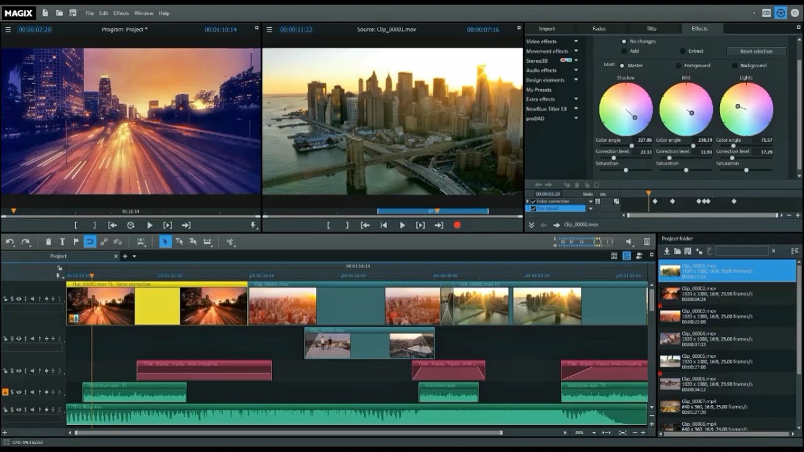Toggle the magnet snapping icon
Screen dimensions: 804x452
(90, 242)
